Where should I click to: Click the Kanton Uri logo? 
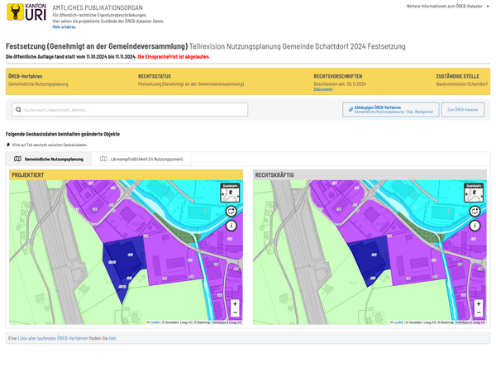pos(27,12)
